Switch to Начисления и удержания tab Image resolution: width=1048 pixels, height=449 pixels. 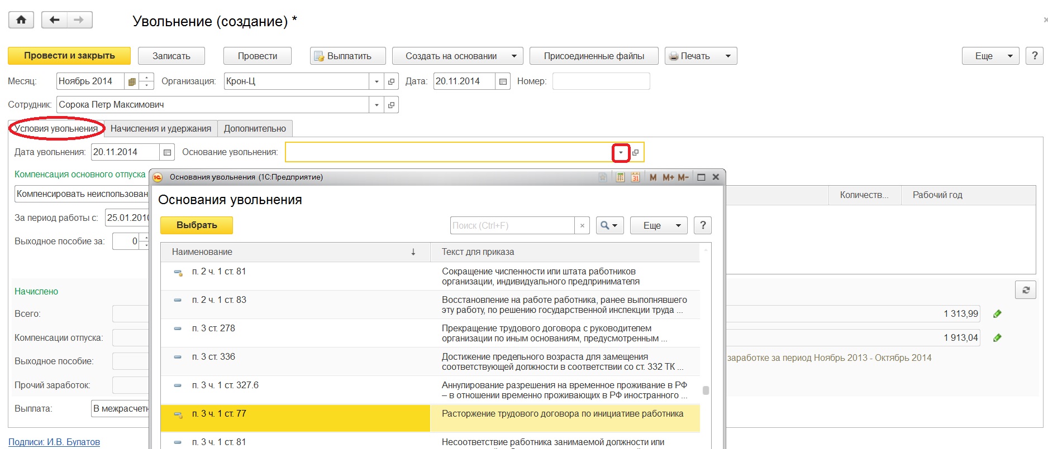coord(161,128)
